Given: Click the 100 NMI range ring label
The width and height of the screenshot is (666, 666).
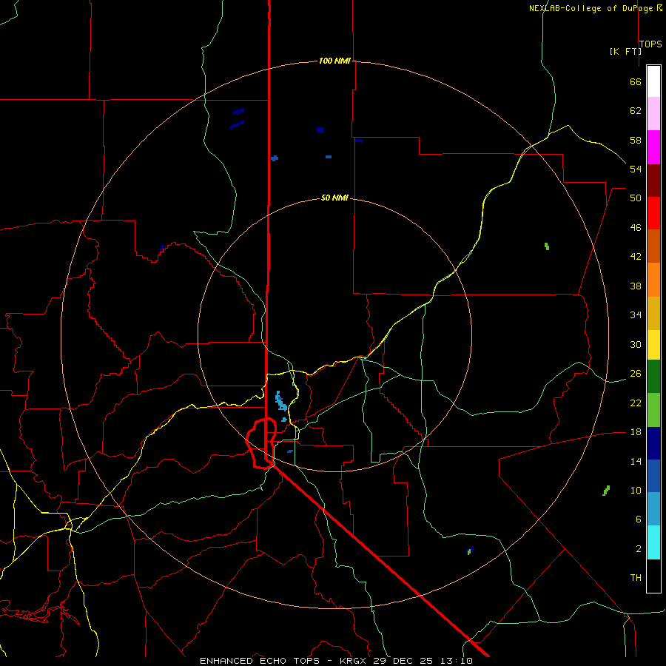Looking at the screenshot, I should click(x=334, y=61).
